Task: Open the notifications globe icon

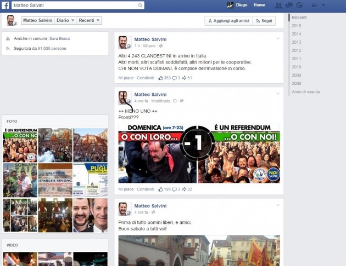Action: (x=300, y=5)
